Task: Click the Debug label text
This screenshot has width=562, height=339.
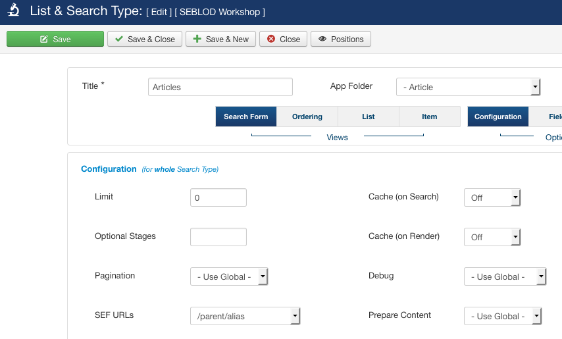Action: pyautogui.click(x=381, y=276)
